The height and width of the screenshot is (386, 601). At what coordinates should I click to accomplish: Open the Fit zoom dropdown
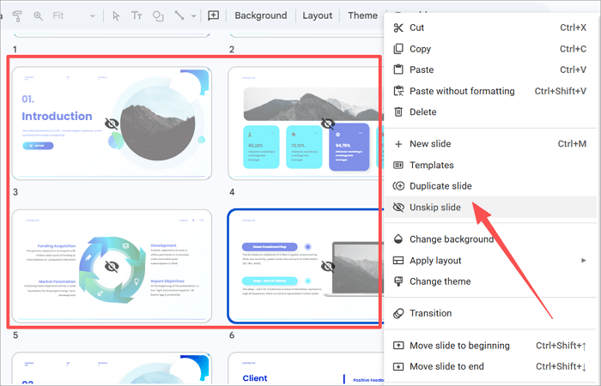pos(74,15)
